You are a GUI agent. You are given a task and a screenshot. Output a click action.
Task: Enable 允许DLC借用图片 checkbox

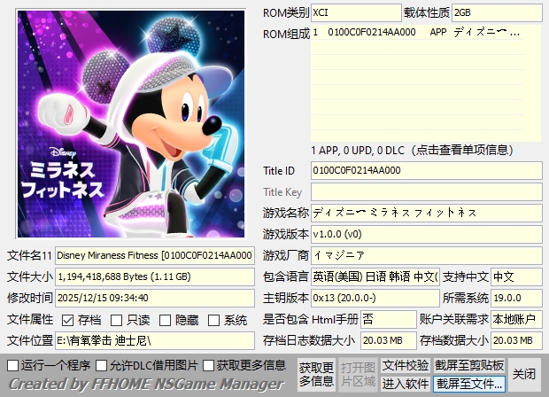102,365
